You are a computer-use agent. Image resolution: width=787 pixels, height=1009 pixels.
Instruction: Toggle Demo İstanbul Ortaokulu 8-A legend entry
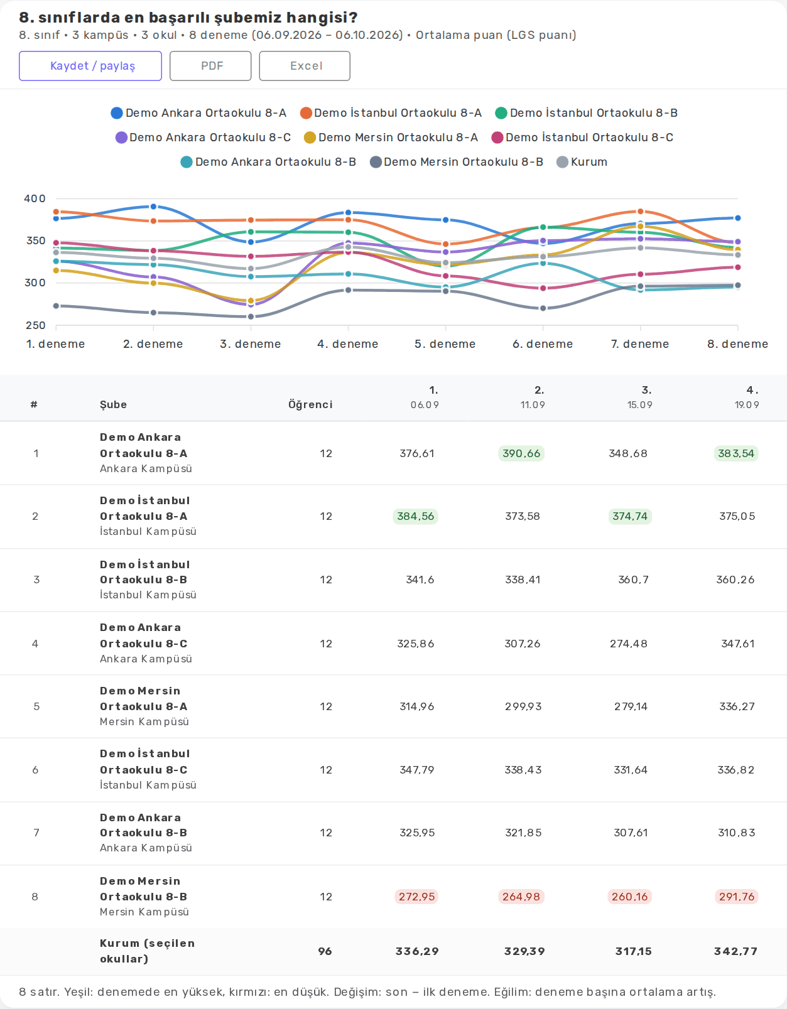point(391,113)
